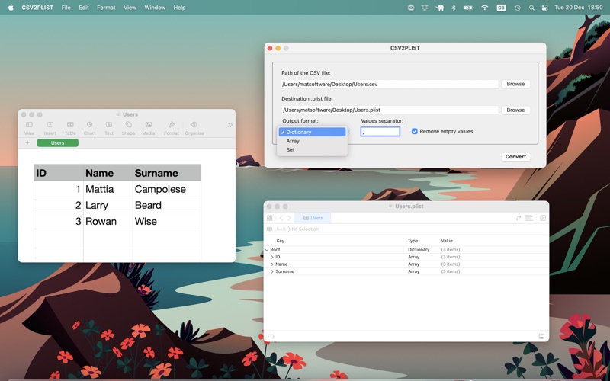
Task: Open Control Centre in the menu bar
Action: pyautogui.click(x=544, y=8)
